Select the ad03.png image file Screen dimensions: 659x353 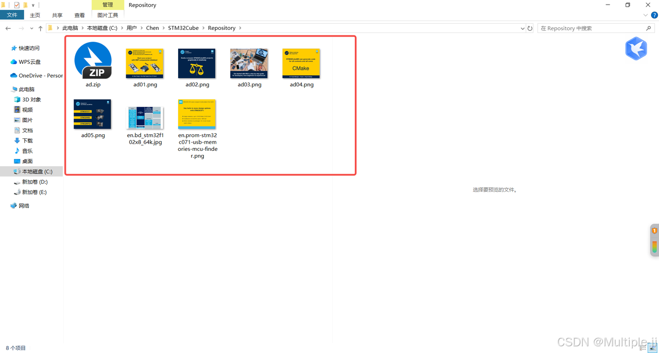pos(249,68)
